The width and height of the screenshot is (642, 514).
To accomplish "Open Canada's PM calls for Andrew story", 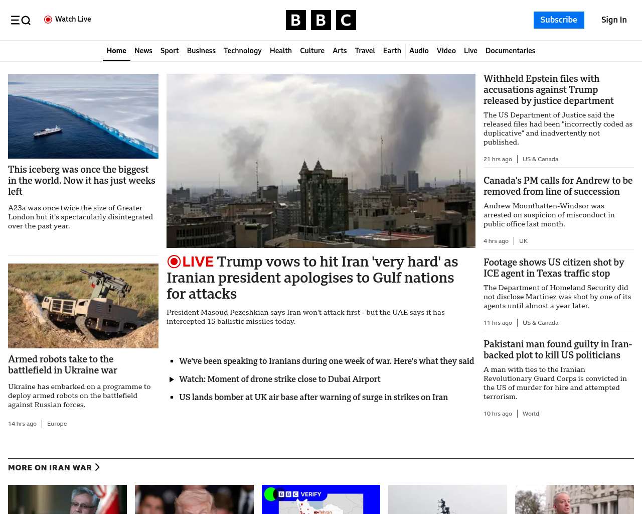I will [558, 186].
